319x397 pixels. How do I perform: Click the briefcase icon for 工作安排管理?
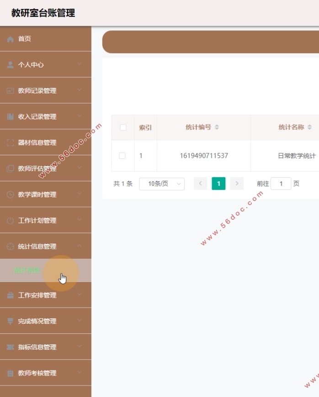11,295
